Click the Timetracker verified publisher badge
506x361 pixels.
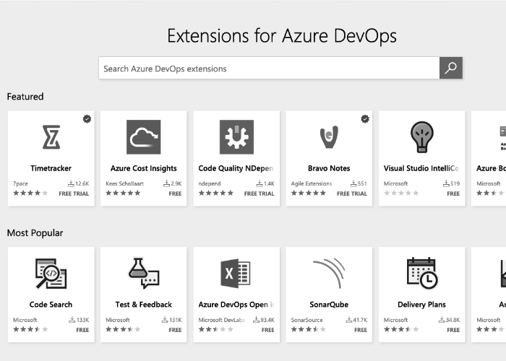click(x=87, y=118)
